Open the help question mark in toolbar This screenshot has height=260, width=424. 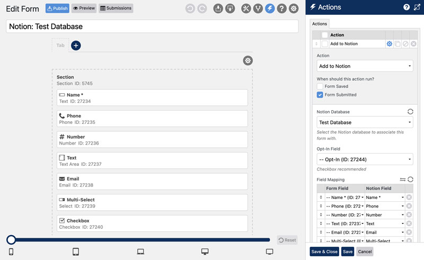[x=282, y=8]
